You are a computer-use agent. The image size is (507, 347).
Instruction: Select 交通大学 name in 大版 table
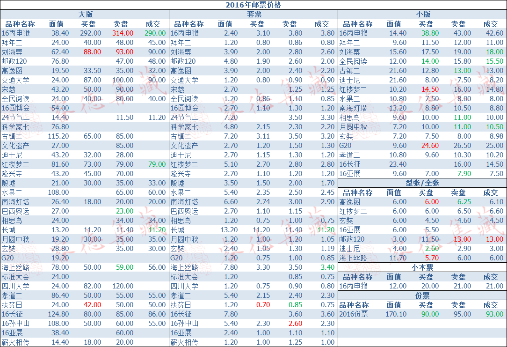(x=15, y=80)
